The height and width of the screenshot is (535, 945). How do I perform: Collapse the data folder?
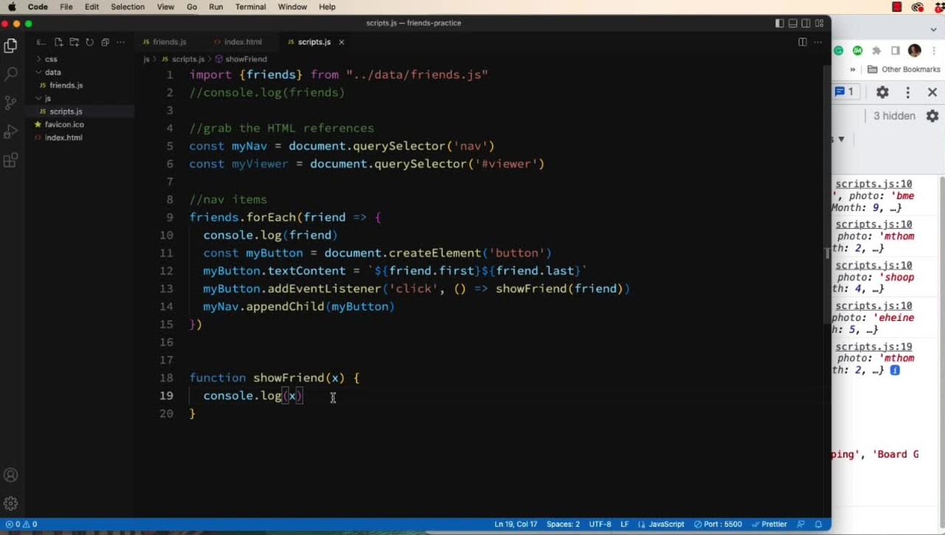click(x=52, y=72)
